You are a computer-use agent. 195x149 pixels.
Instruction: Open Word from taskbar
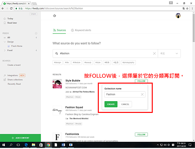(x=63, y=145)
